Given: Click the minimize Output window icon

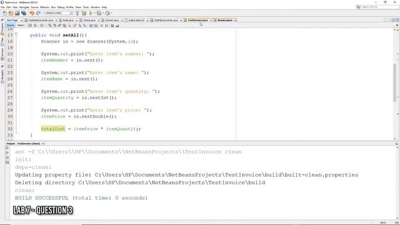Looking at the screenshot, I should [x=397, y=144].
